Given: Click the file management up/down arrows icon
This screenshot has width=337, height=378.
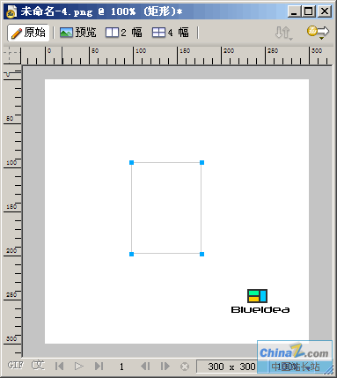Looking at the screenshot, I should click(283, 33).
